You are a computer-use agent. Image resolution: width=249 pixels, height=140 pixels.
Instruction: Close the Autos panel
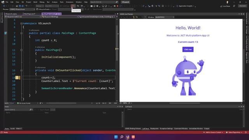[122, 107]
